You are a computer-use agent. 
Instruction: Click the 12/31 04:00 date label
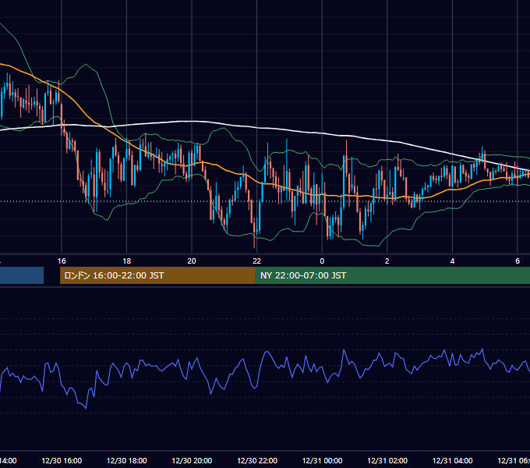tap(452, 460)
